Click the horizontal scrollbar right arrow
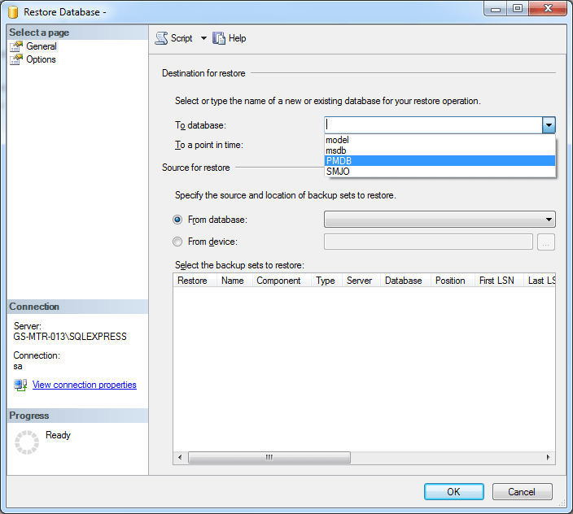The width and height of the screenshot is (573, 514). point(549,458)
